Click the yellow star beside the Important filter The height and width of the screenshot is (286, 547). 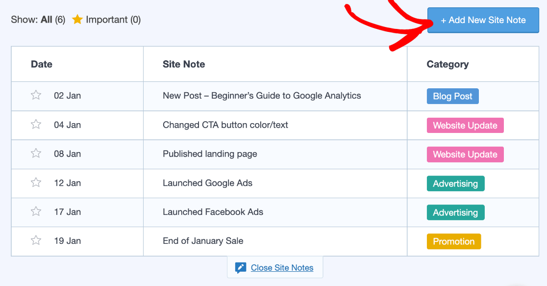point(77,20)
